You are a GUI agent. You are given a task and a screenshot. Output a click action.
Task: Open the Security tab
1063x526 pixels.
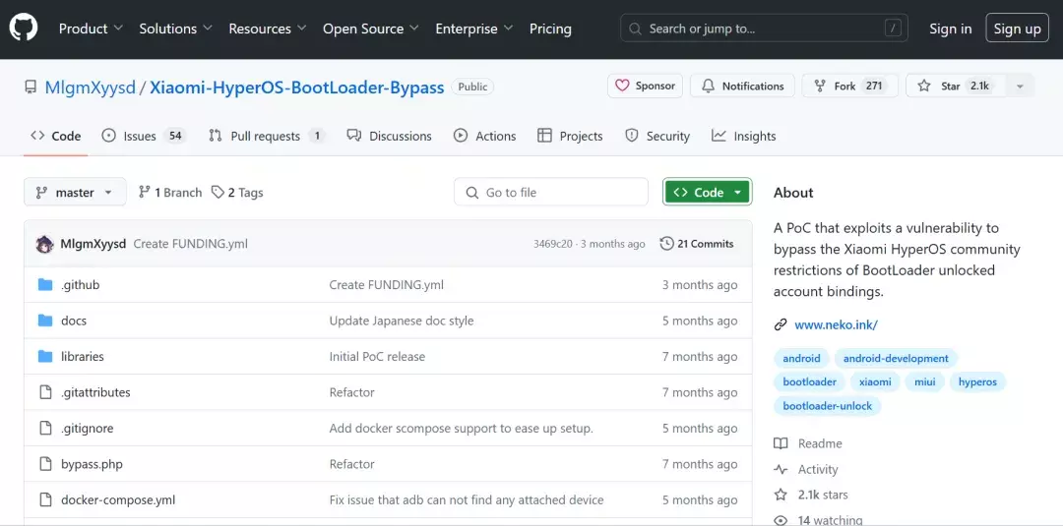(657, 136)
